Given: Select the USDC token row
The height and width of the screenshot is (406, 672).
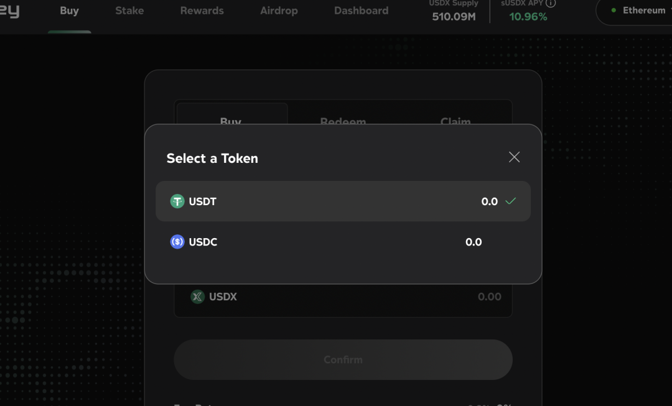Looking at the screenshot, I should point(343,241).
